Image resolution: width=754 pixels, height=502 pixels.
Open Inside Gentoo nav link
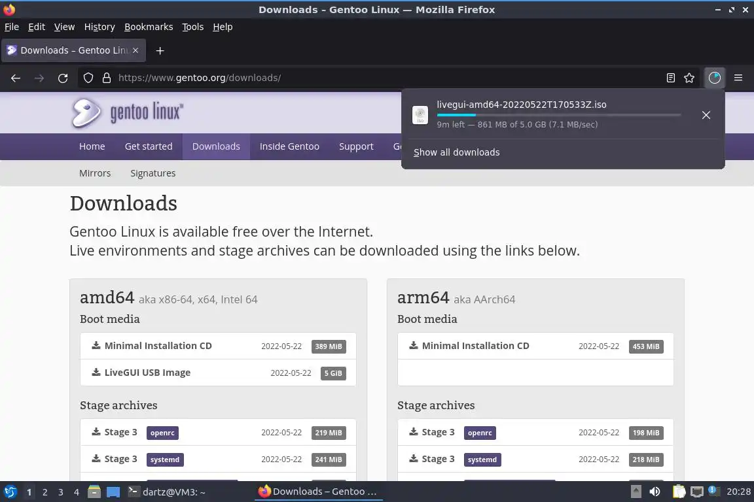pyautogui.click(x=289, y=146)
